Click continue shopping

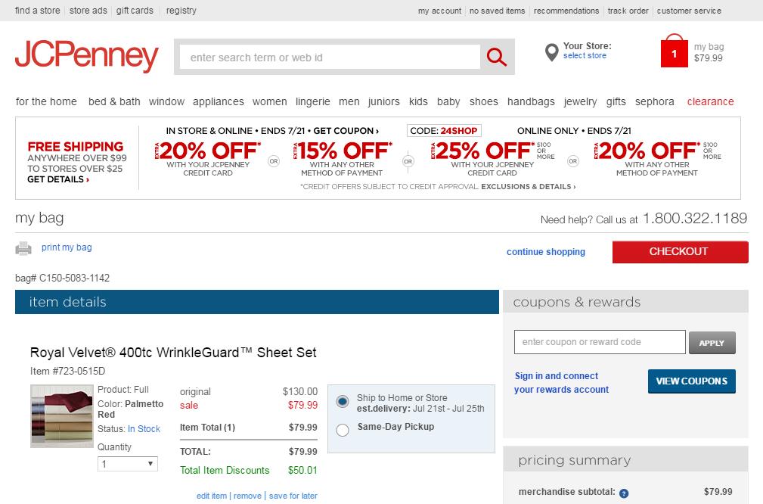[545, 251]
